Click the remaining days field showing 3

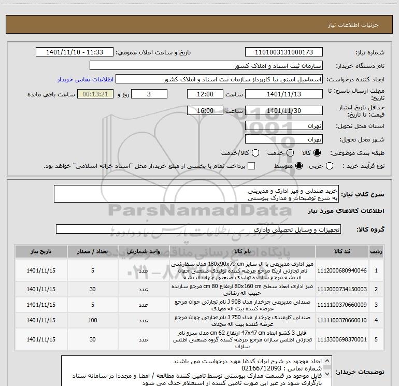tap(149, 94)
